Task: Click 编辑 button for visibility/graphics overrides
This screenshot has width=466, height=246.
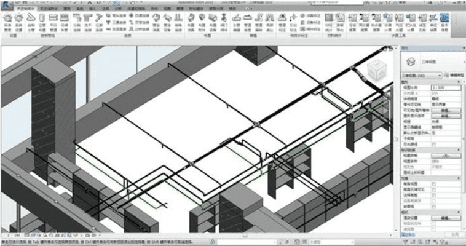Action: [446, 109]
